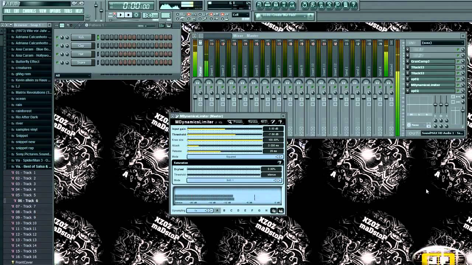Open the VIEW menu
The height and width of the screenshot is (265, 472).
click(x=43, y=11)
